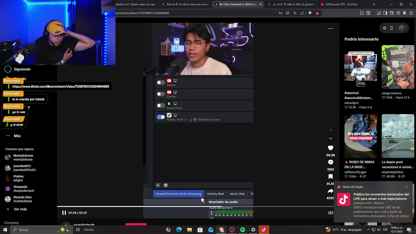Click the TikTok get app phone icon
The height and width of the screenshot is (234, 416).
[392, 28]
